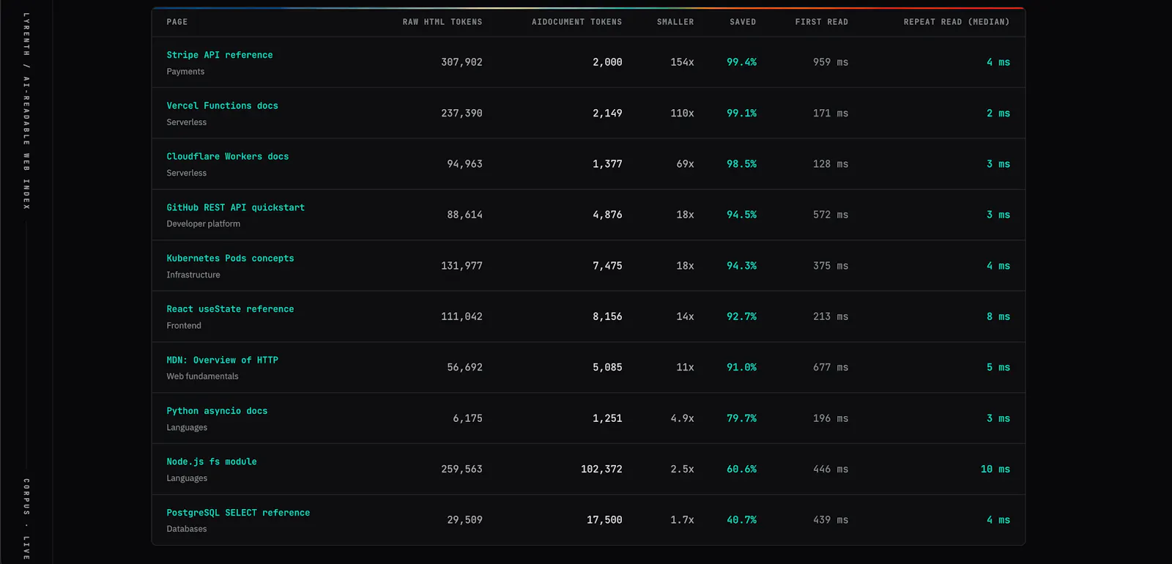The height and width of the screenshot is (564, 1172).
Task: Click the 375 ms first read value
Action: [x=831, y=266]
